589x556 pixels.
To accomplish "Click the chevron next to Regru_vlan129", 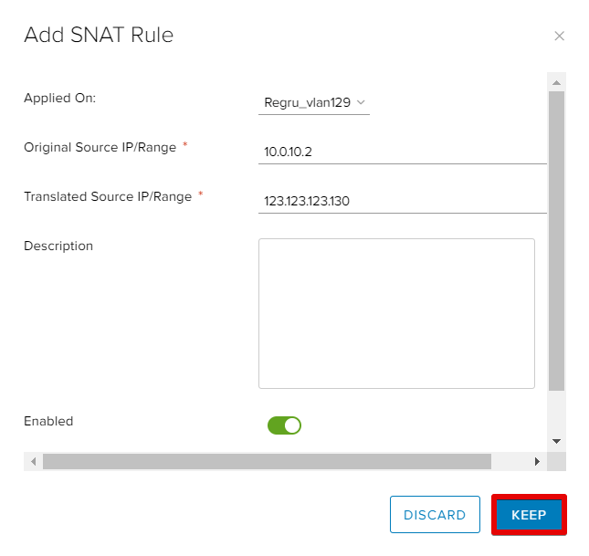I will click(x=361, y=102).
